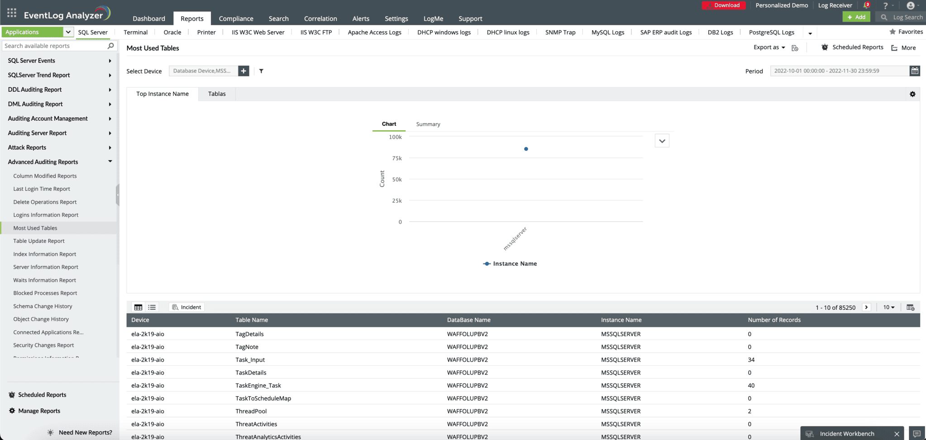926x440 pixels.
Task: Click the red Download button
Action: (x=724, y=5)
